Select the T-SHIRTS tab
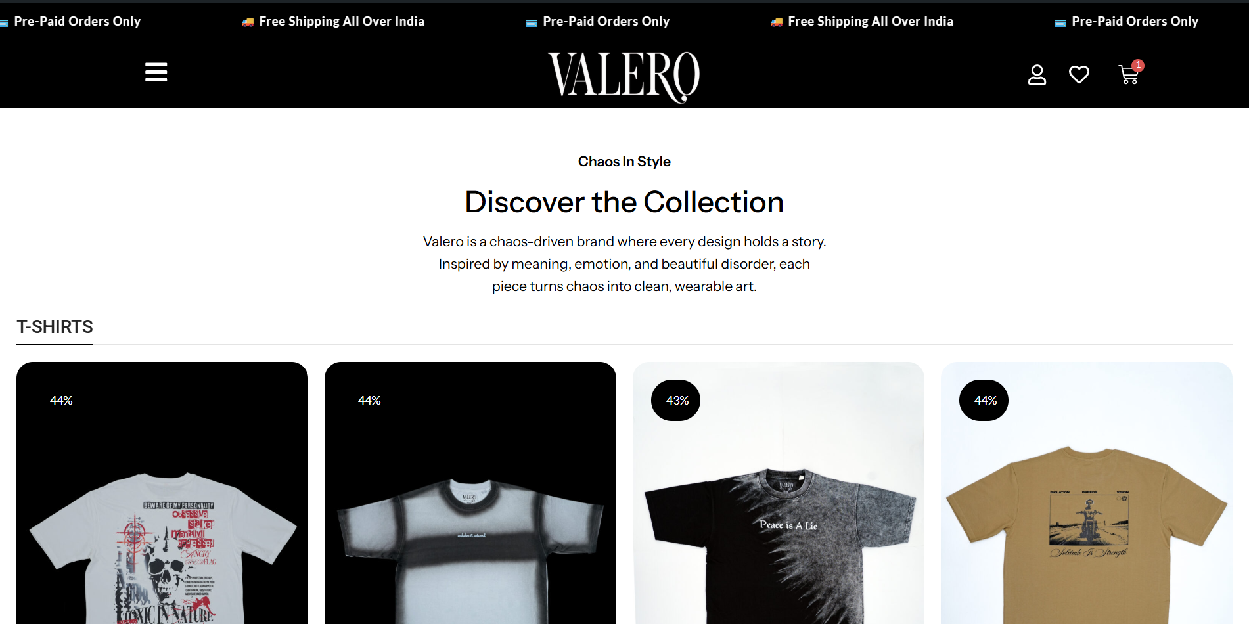 click(x=55, y=327)
